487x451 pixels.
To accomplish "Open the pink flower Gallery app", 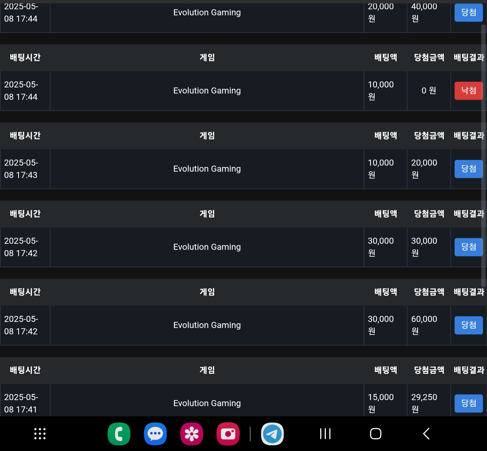I will click(x=192, y=434).
